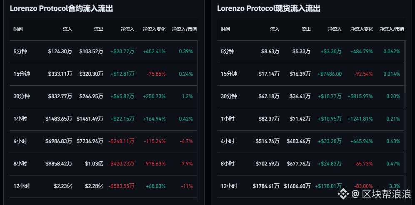Click spot net inflow +$33.28万
Screen dimensions: 415x205
[330, 141]
